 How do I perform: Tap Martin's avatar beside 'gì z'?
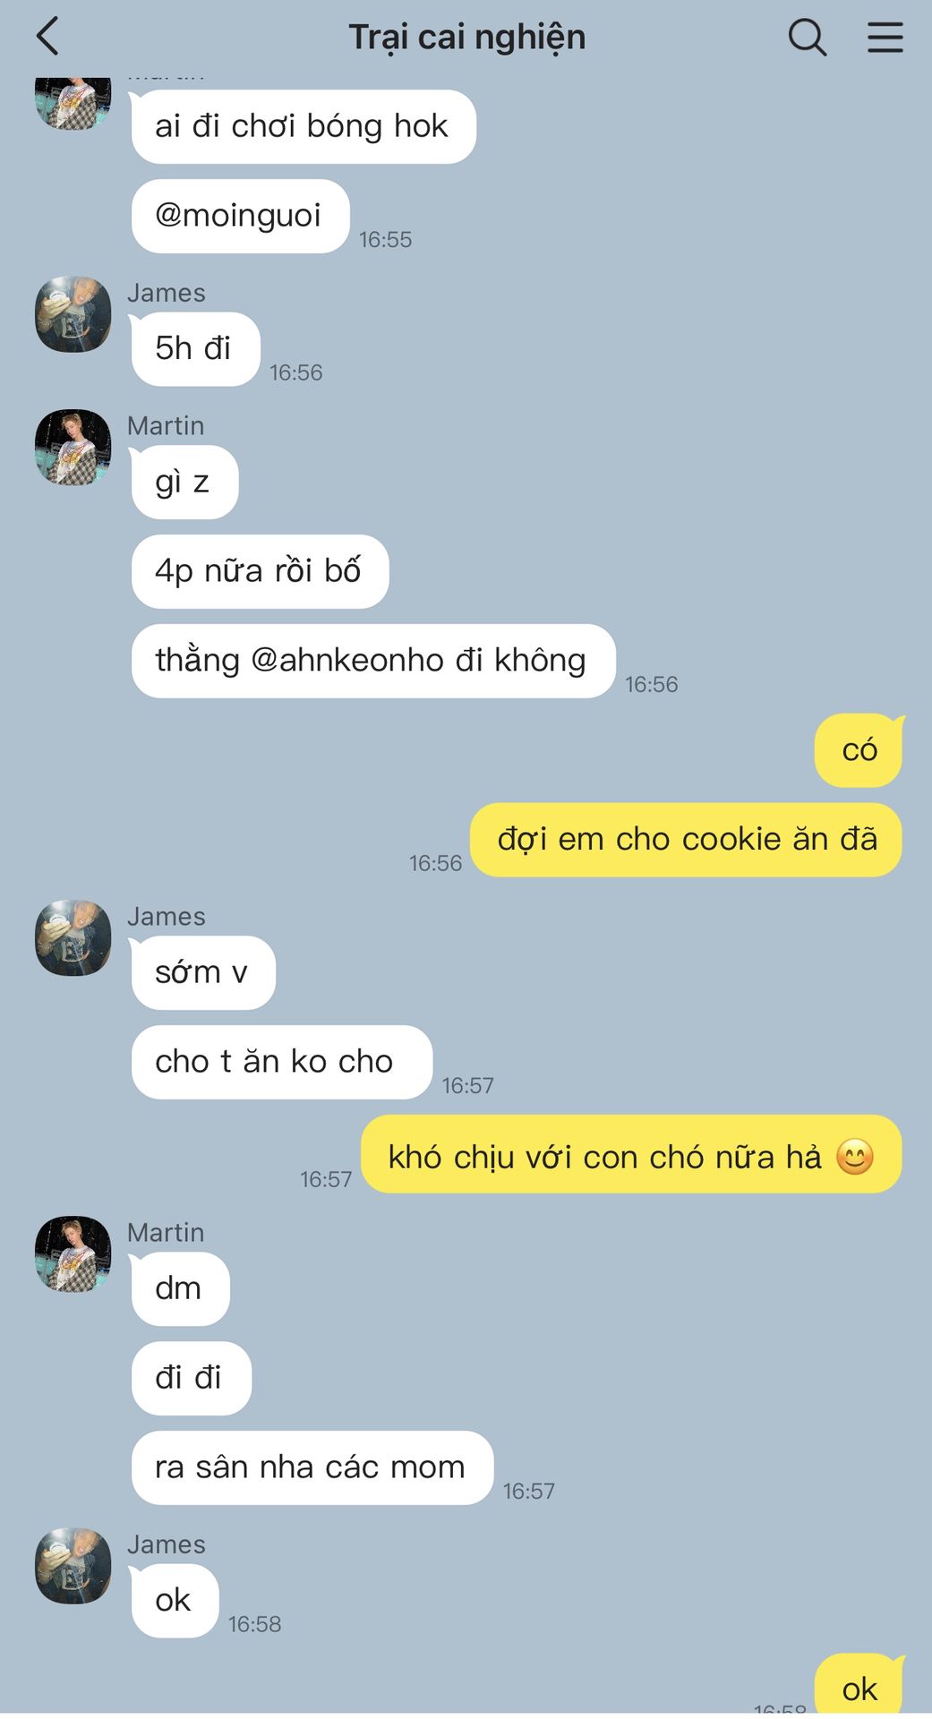click(x=73, y=448)
